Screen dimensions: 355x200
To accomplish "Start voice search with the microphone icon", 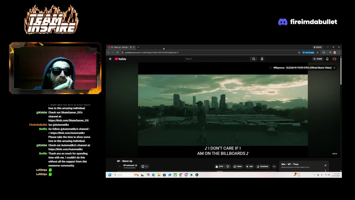I will (262, 59).
